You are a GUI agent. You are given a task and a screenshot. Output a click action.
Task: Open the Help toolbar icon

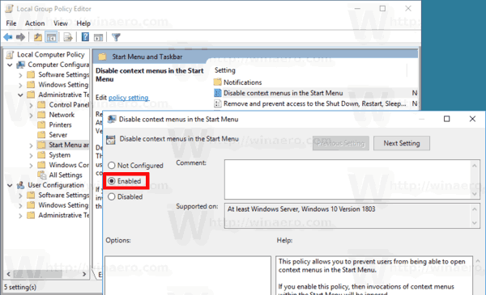pyautogui.click(x=85, y=37)
